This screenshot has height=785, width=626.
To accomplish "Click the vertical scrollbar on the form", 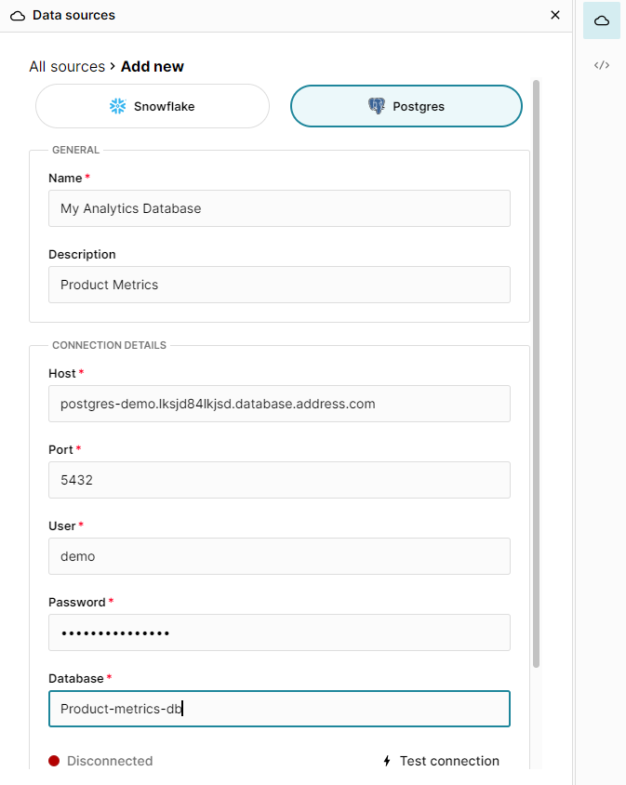I will tap(537, 372).
